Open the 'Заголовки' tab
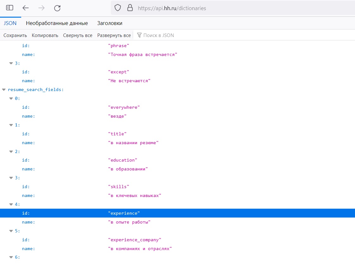Image resolution: width=355 pixels, height=264 pixels. tap(110, 23)
